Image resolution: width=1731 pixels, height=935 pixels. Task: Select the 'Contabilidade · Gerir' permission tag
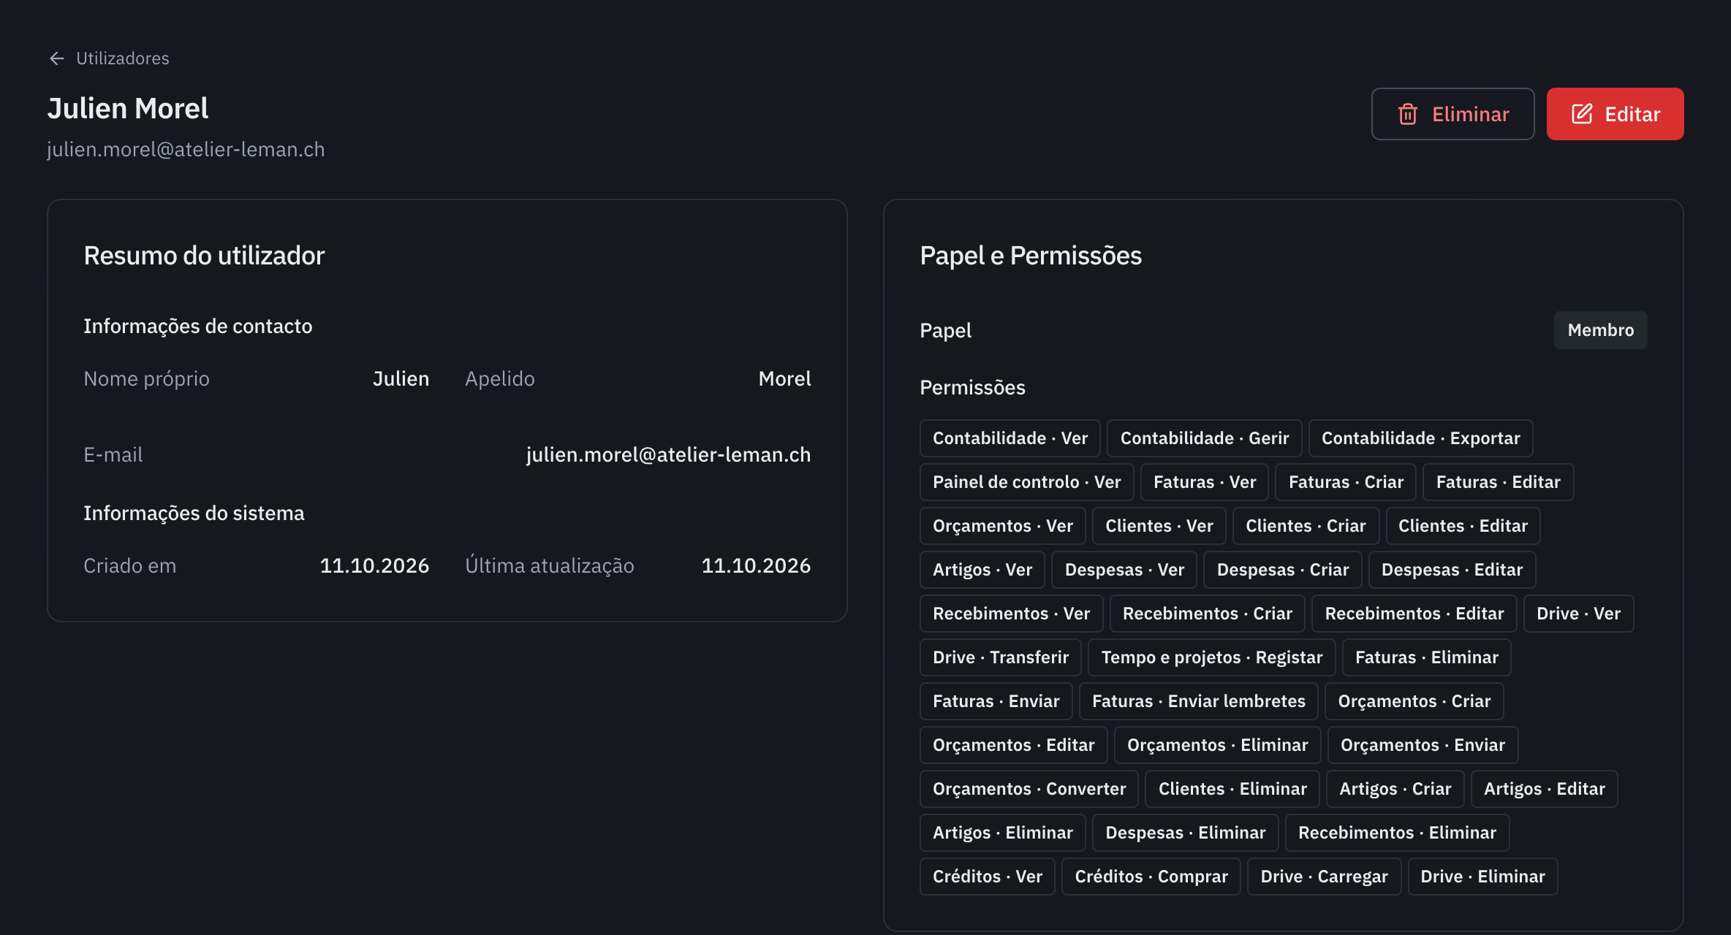point(1204,438)
